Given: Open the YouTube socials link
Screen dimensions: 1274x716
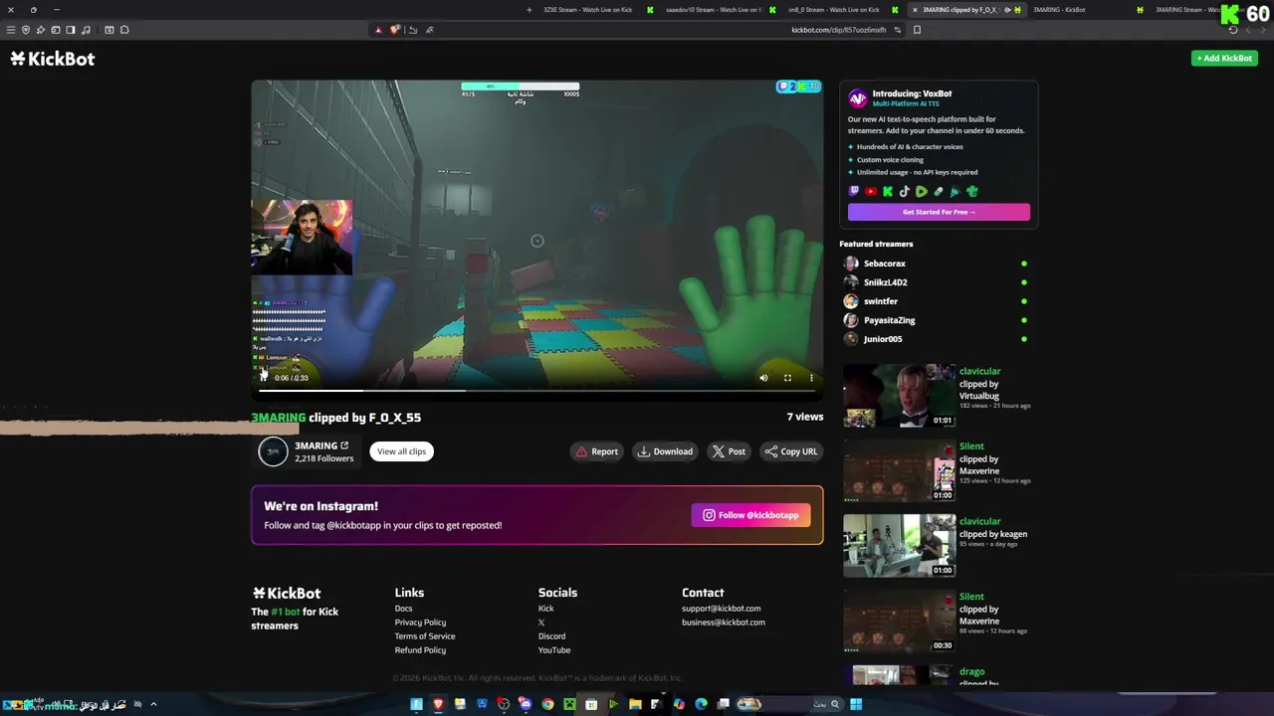Looking at the screenshot, I should (554, 650).
